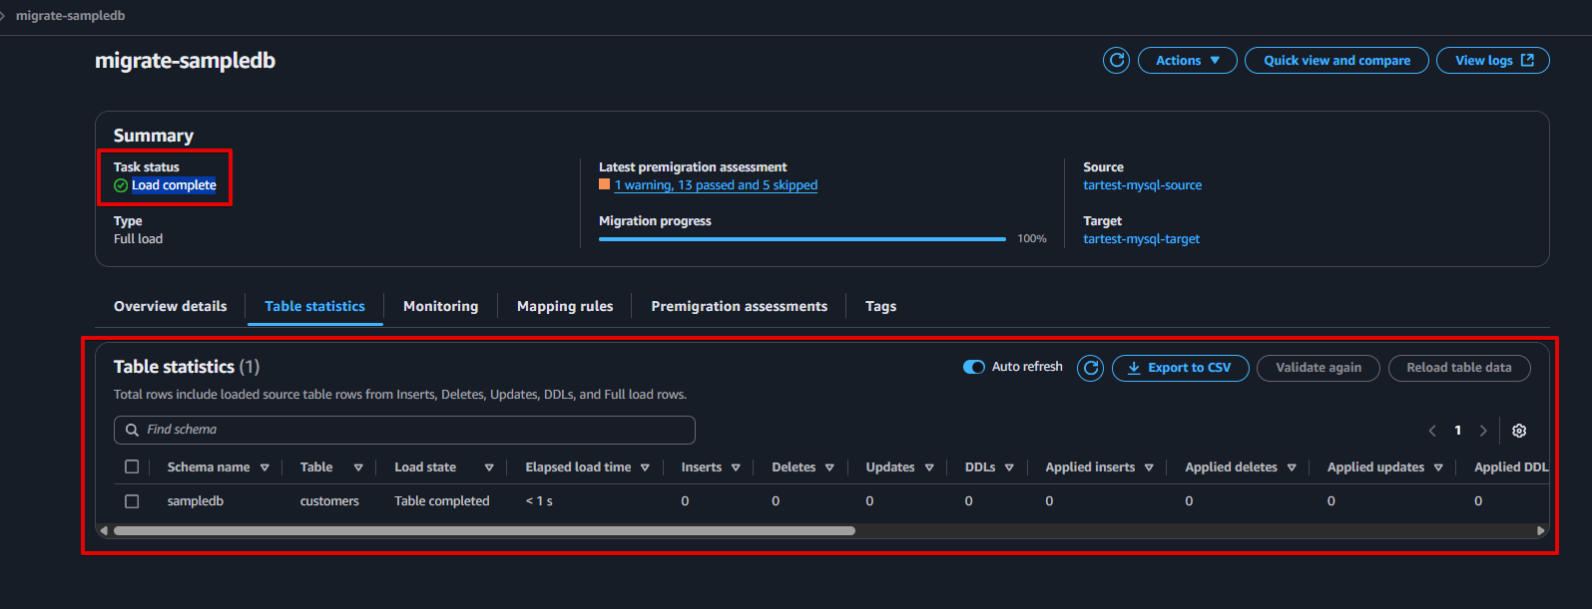
Task: Click the sampledb schema cell
Action: click(196, 501)
